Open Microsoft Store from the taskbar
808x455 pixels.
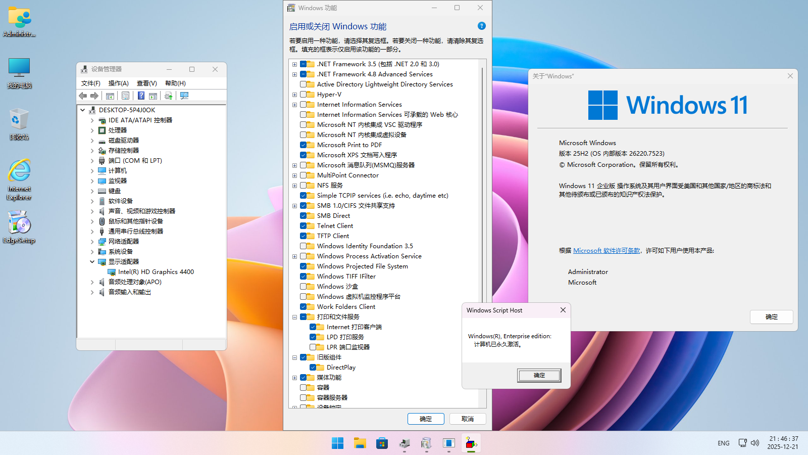tap(382, 443)
